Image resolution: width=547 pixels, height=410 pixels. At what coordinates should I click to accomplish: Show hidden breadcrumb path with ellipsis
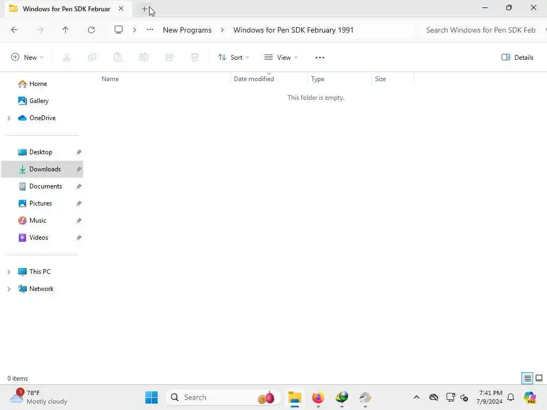(150, 30)
